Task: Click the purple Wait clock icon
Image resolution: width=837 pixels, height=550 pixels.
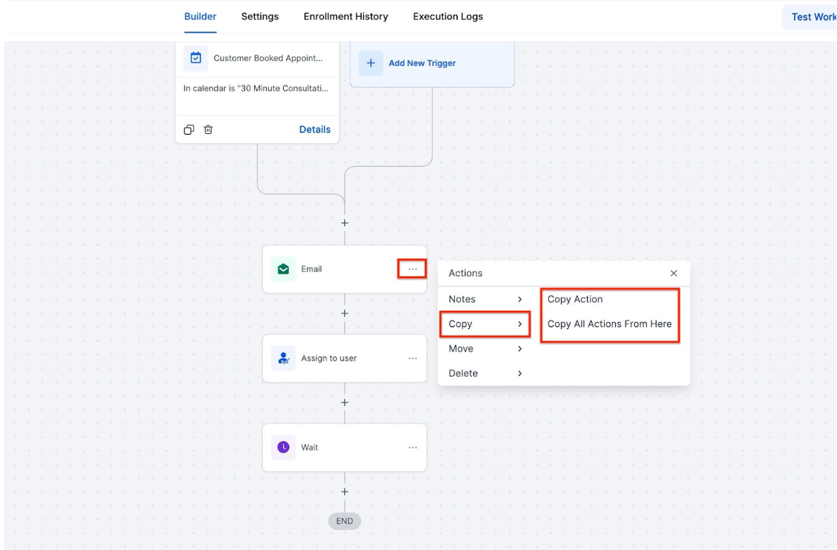Action: 283,447
